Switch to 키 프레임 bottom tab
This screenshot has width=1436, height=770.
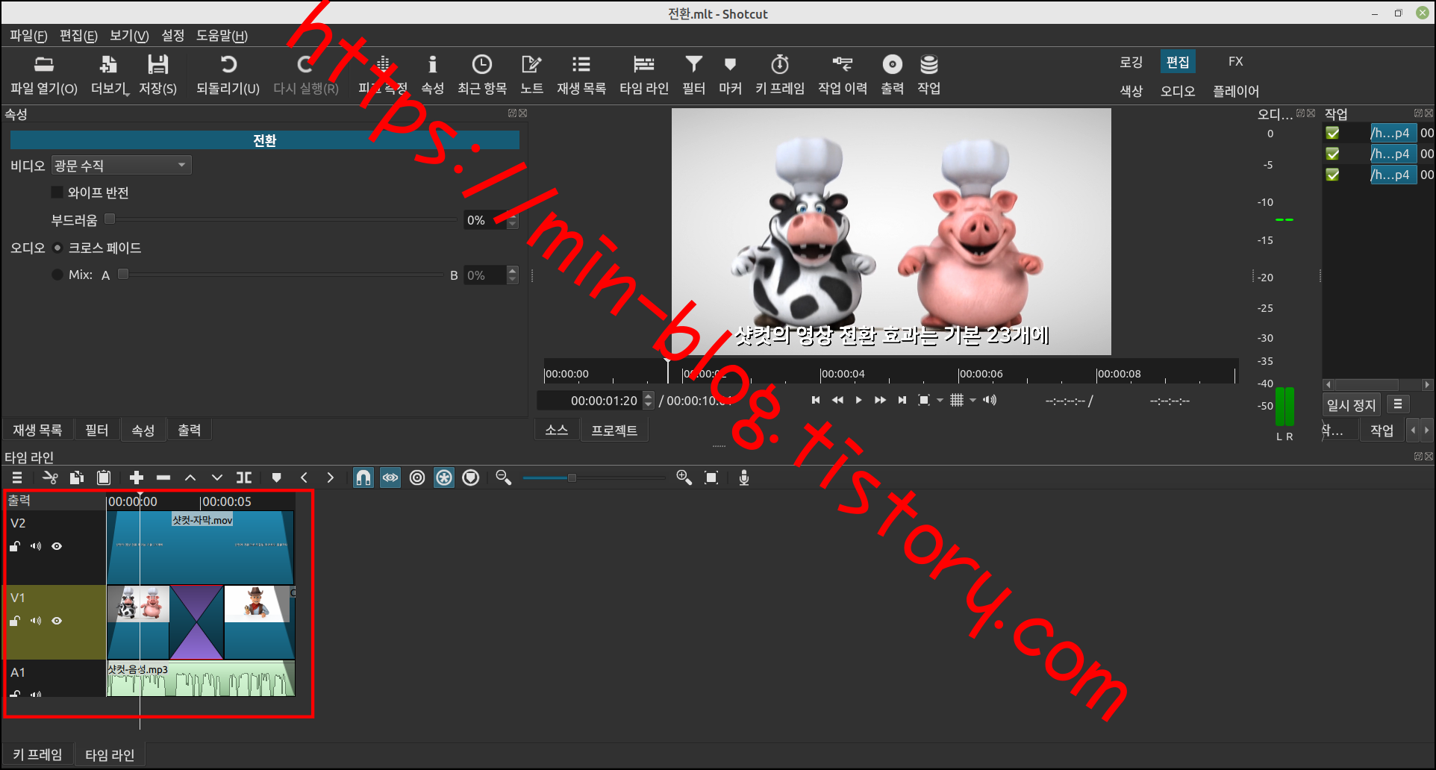pos(37,755)
